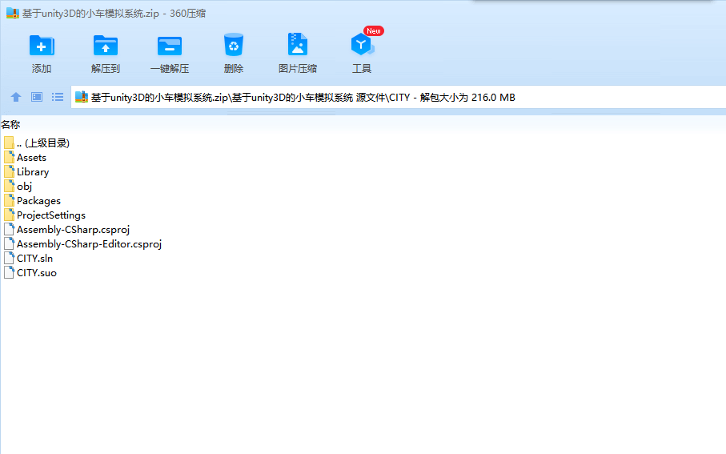
Task: Open the 图片压缩 (Image compress) tool
Action: (297, 45)
